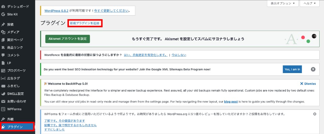
Task: Click Akismet アカウントを設定 button
Action: click(x=67, y=39)
